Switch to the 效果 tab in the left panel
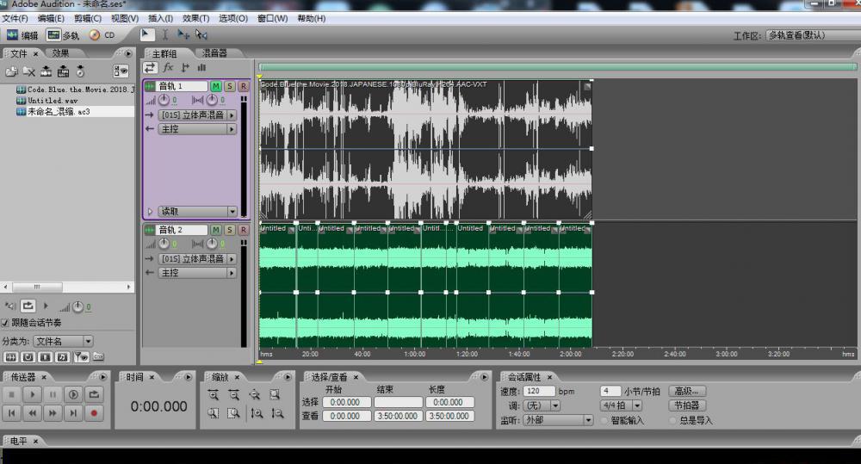861x464 pixels. pos(60,53)
